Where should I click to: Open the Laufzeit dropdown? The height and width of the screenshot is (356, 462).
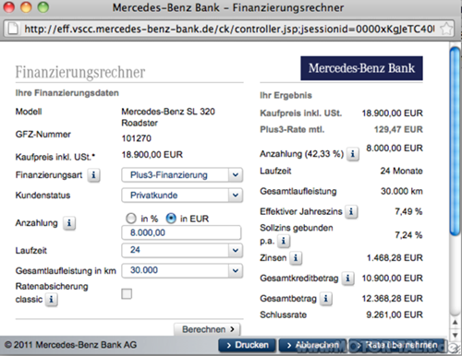coord(182,250)
